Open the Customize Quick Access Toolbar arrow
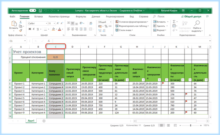 coord(58,11)
